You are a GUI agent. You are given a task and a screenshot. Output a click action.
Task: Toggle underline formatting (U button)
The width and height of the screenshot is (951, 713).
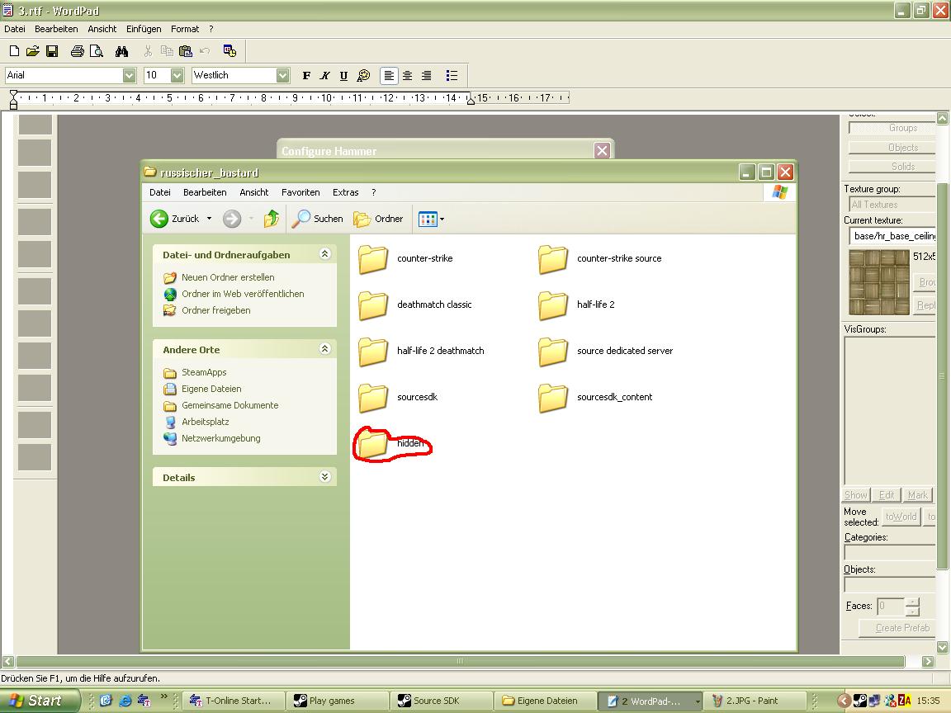[344, 75]
